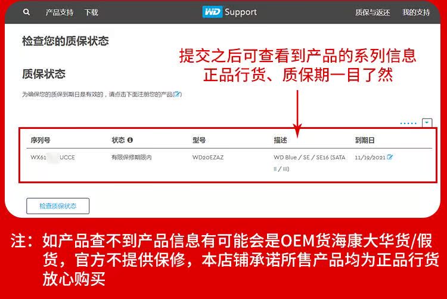Click status cell 有限保修期限内
Viewport: 447px width, 299px height.
tap(132, 158)
